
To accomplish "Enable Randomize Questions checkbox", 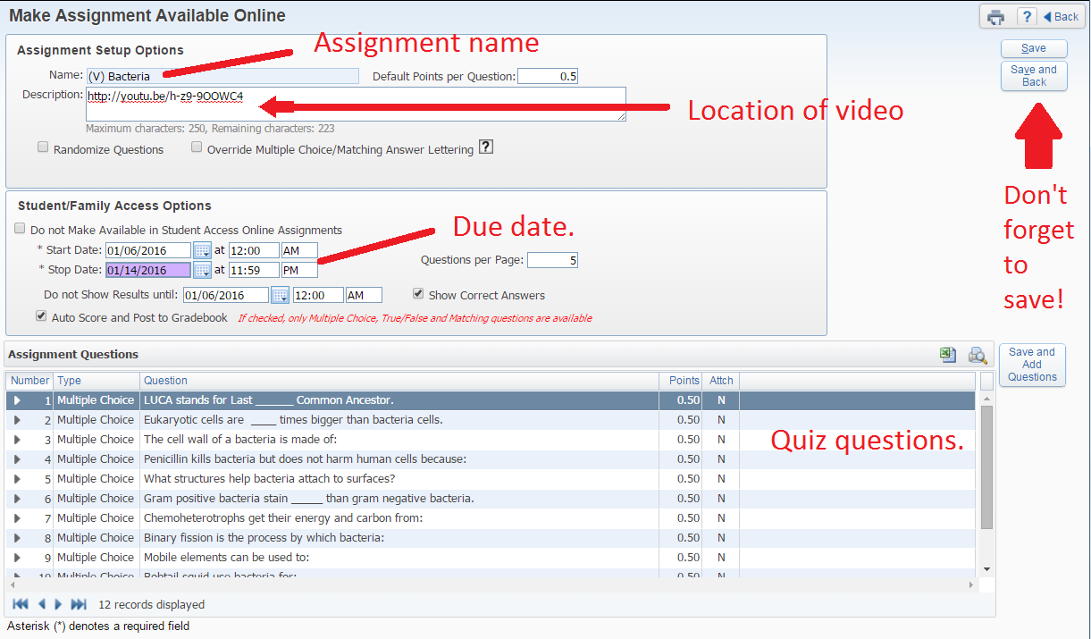I will pos(43,147).
